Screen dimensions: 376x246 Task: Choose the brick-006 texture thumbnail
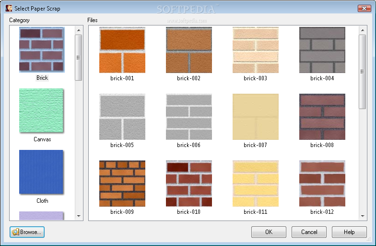pyautogui.click(x=189, y=117)
